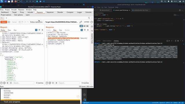
Task: Switch to the Decoder tab
Action: [60, 12]
